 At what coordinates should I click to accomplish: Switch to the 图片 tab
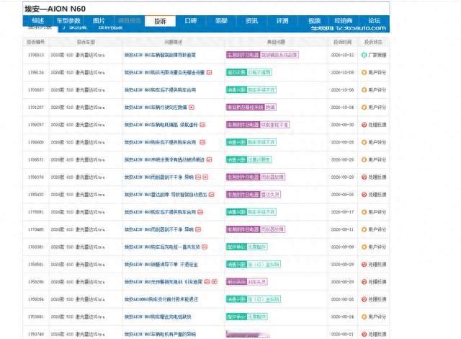point(99,21)
